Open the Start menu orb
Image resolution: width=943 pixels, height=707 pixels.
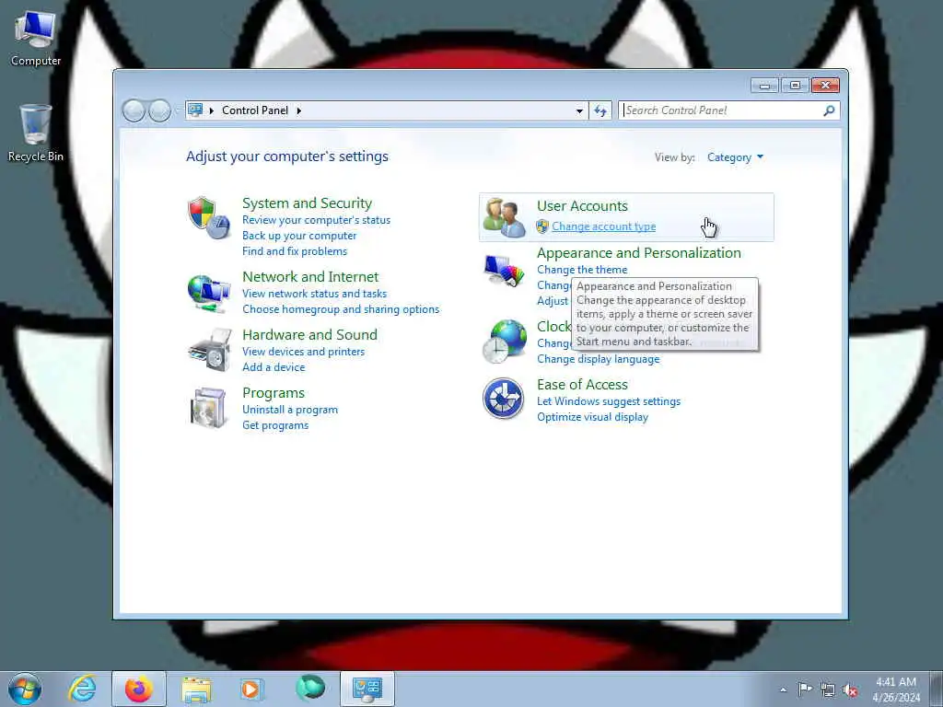tap(25, 689)
